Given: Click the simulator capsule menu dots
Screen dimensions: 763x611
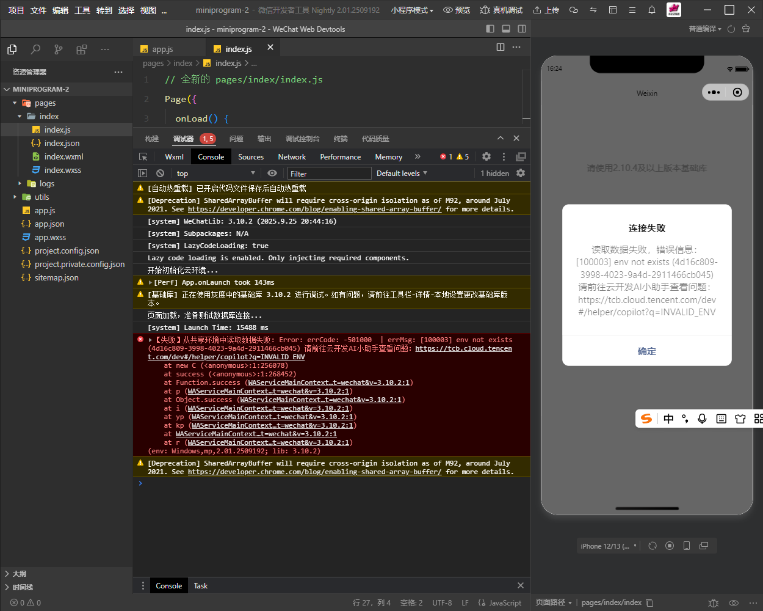Looking at the screenshot, I should coord(714,92).
